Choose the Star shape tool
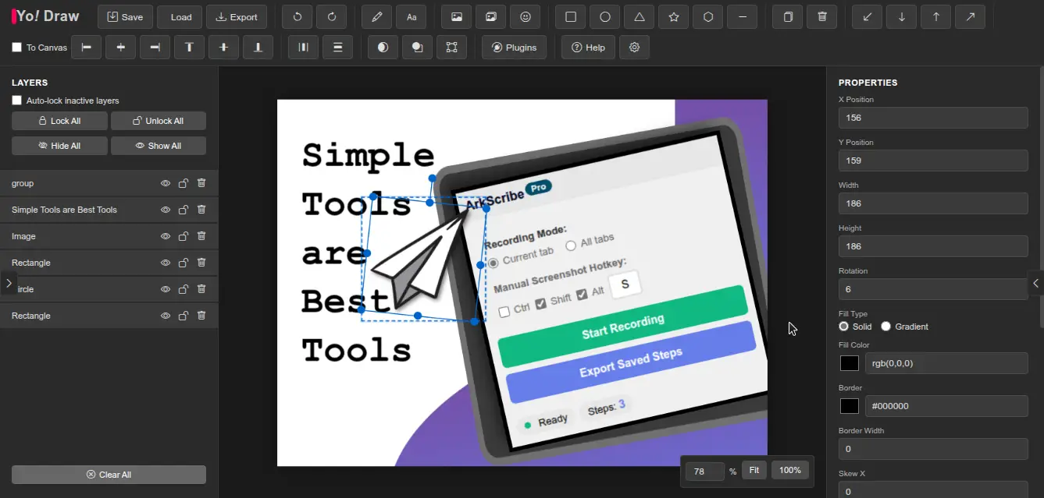1044x498 pixels. [673, 16]
